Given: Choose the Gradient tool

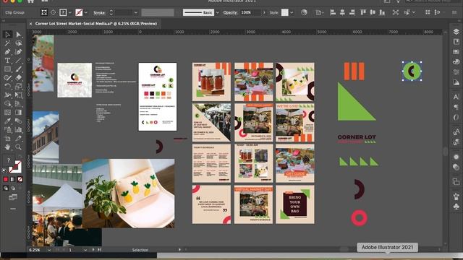Looking at the screenshot, I should click(19, 113).
